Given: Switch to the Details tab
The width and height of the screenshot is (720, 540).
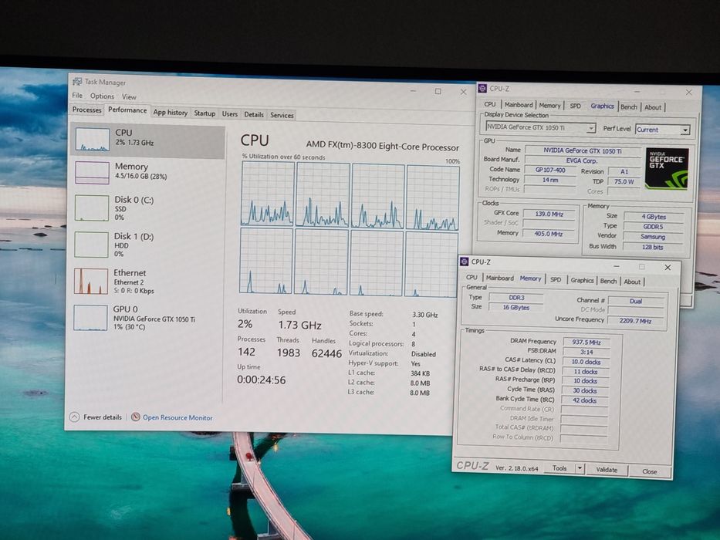Looking at the screenshot, I should coord(254,114).
